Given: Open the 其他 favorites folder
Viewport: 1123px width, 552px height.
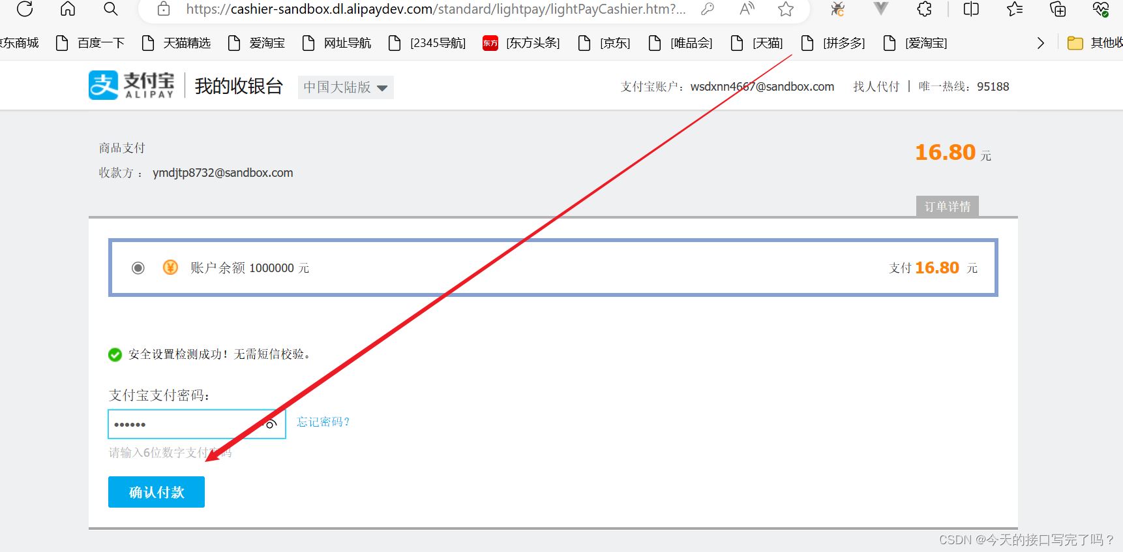Looking at the screenshot, I should click(1095, 43).
